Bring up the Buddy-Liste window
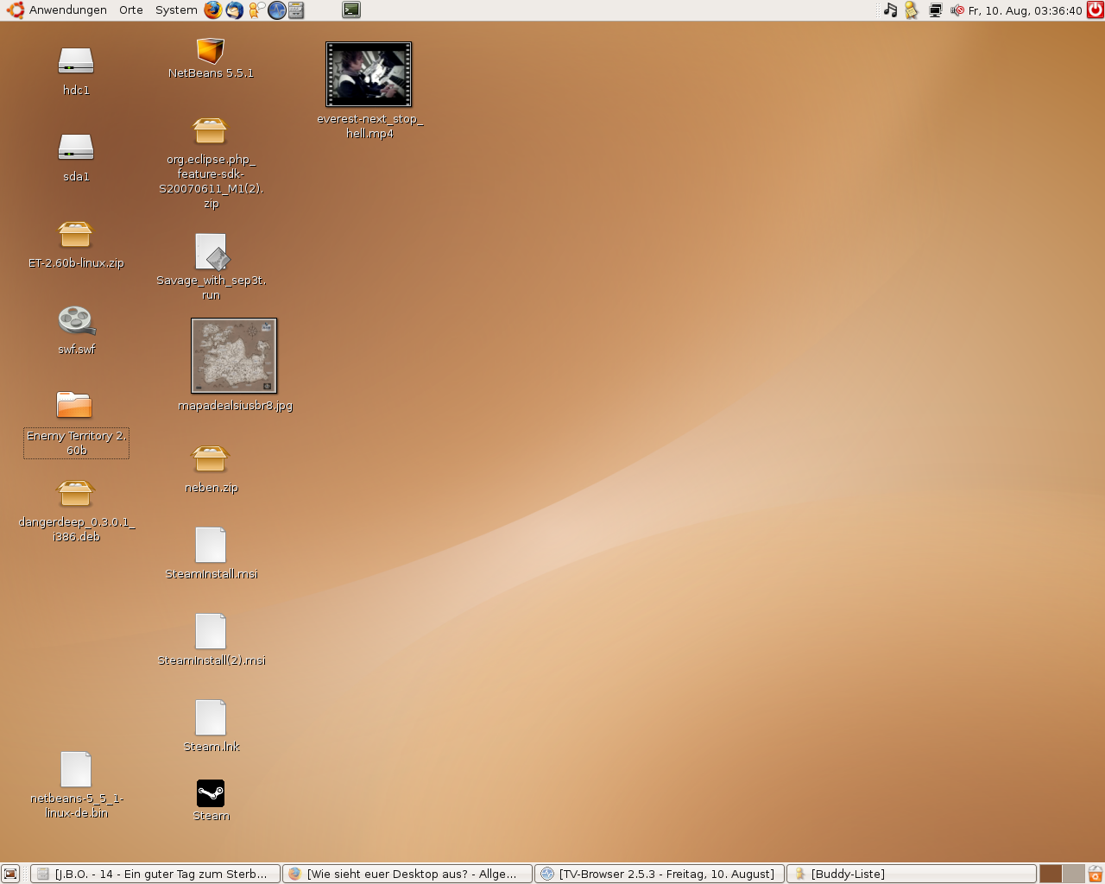 click(x=911, y=874)
